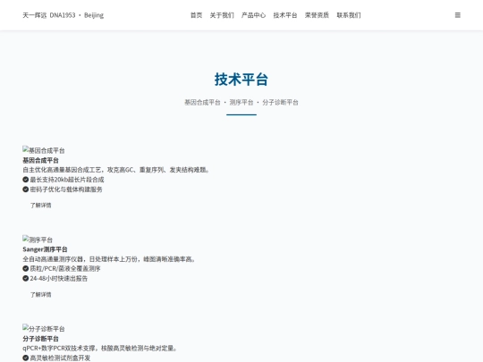Viewport: 483px width, 362px height.
Task: Click the 技术平台 page heading
Action: tap(241, 80)
